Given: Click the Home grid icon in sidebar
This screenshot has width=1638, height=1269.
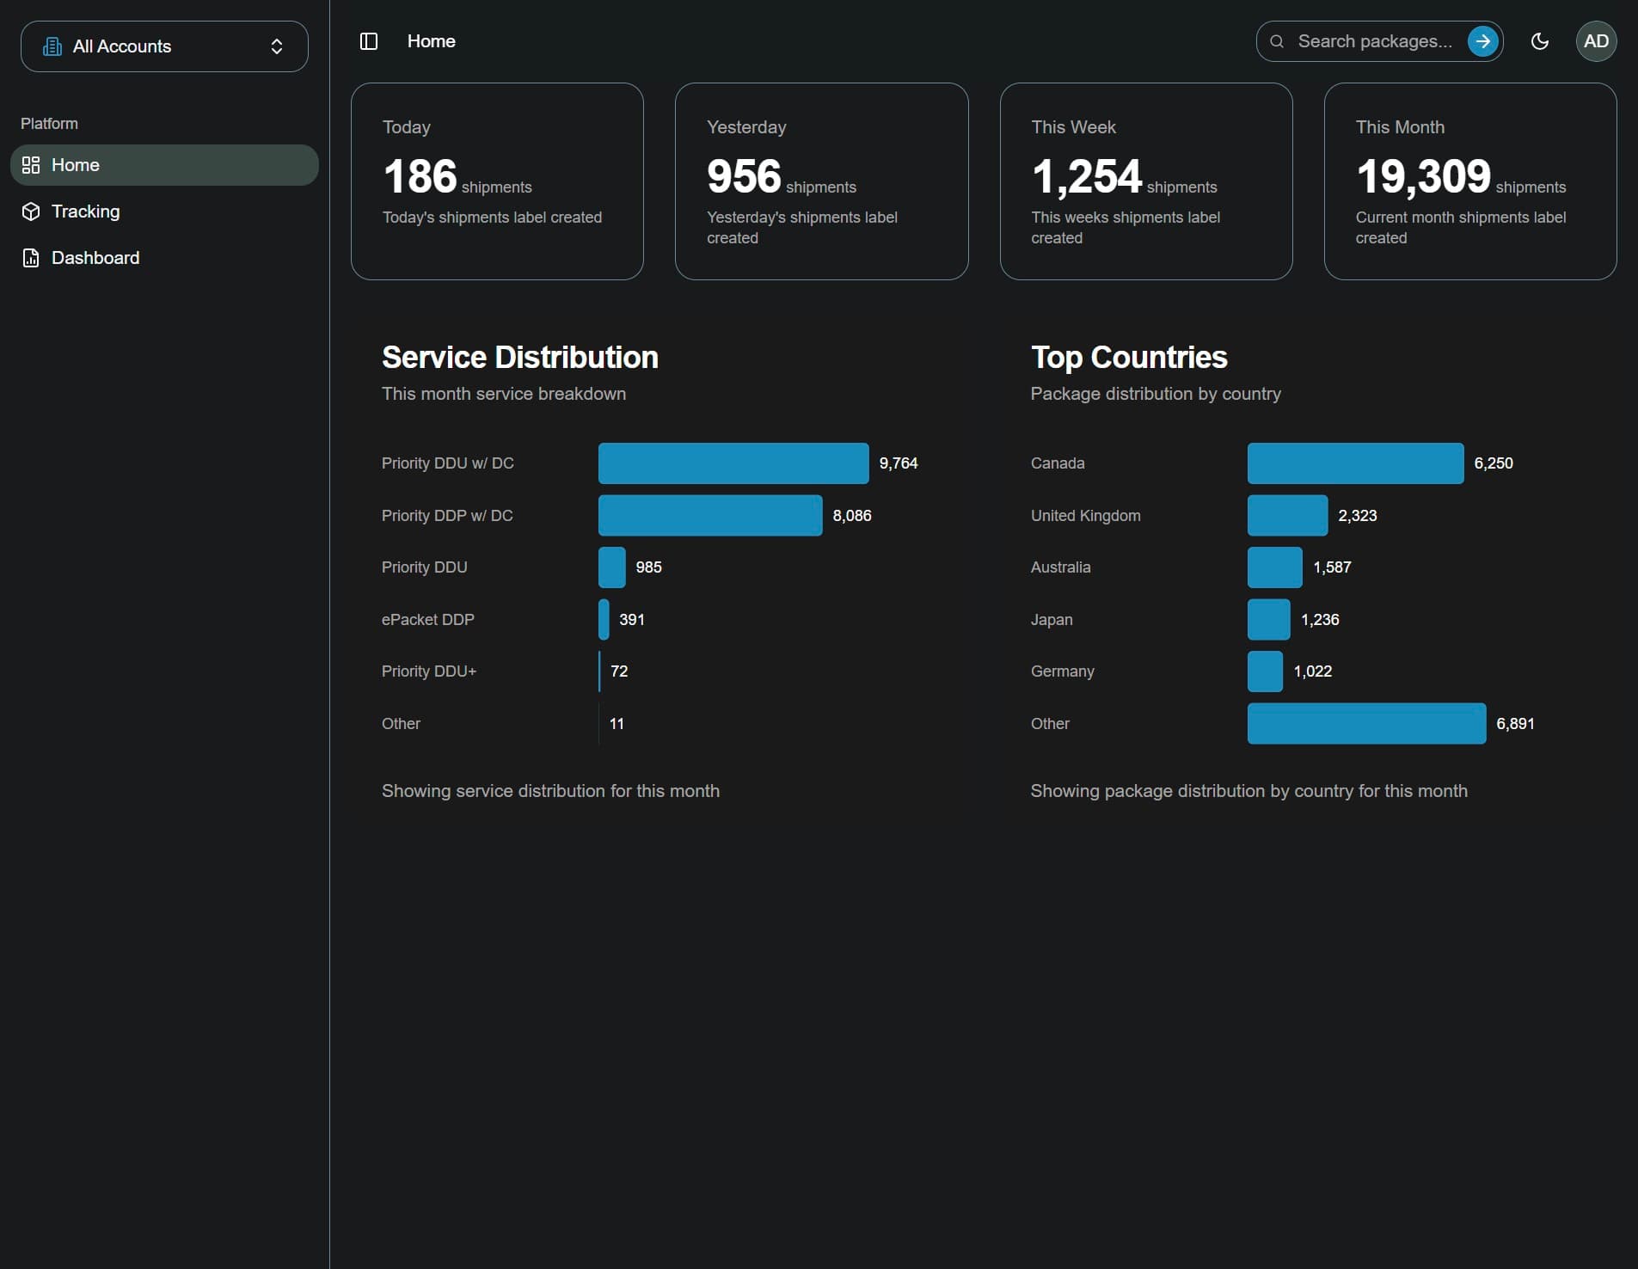Looking at the screenshot, I should (31, 165).
